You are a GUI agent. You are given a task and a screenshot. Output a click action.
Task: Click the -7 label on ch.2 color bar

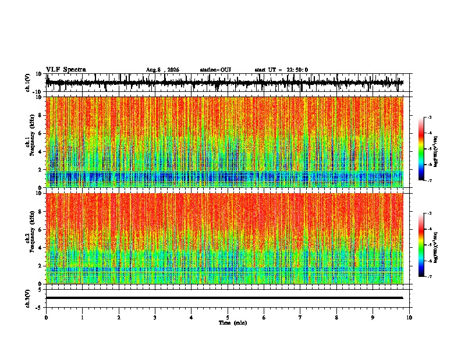coord(430,276)
